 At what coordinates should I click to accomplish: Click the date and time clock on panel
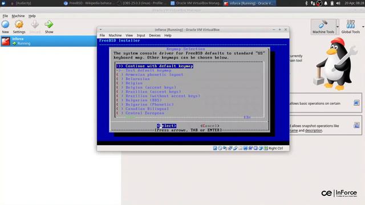click(354, 3)
